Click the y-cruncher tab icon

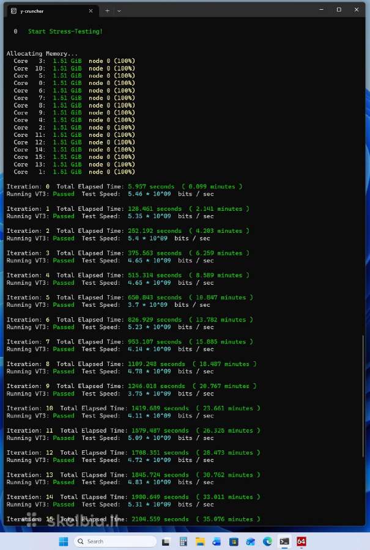[x=13, y=11]
